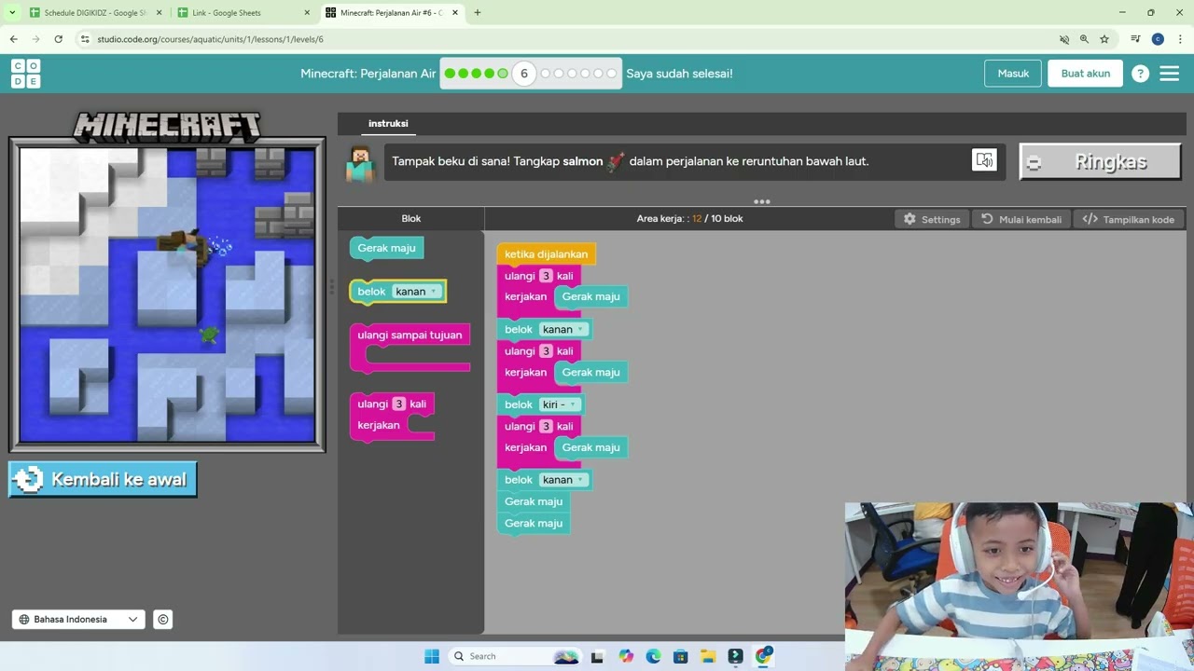Open a new browser tab
Screen dimensions: 1194x671
pos(478,13)
